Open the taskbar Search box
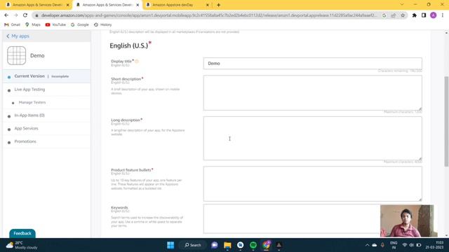449x252 pixels. click(x=193, y=245)
